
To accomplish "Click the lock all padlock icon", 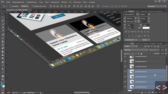I will [x=141, y=54].
